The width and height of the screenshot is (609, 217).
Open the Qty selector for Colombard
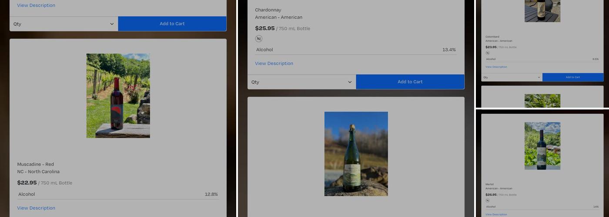[512, 77]
